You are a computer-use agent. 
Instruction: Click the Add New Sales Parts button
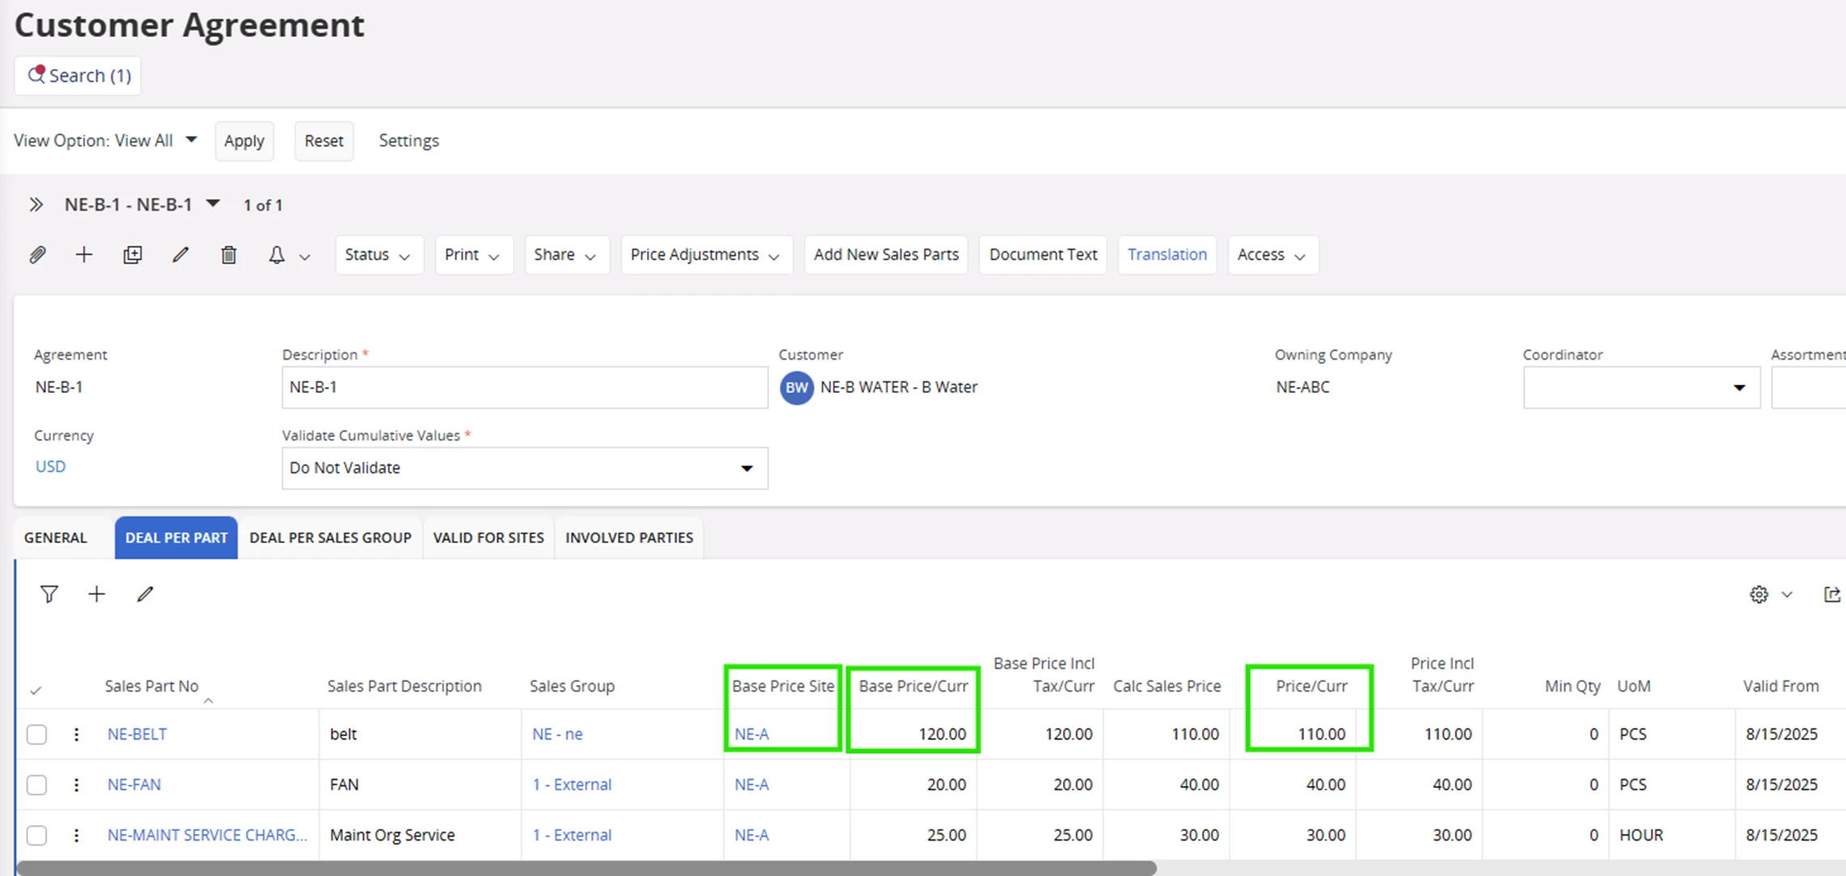(x=886, y=255)
